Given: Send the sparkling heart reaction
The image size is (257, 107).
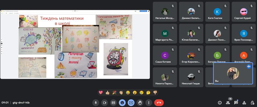Looking at the screenshot, I should pyautogui.click(x=101, y=93).
